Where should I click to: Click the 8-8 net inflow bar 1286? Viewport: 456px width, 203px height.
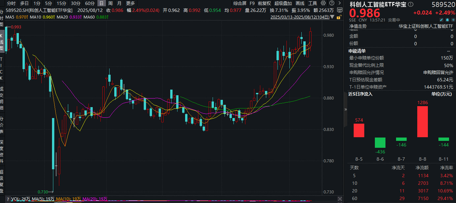pyautogui.click(x=422, y=121)
